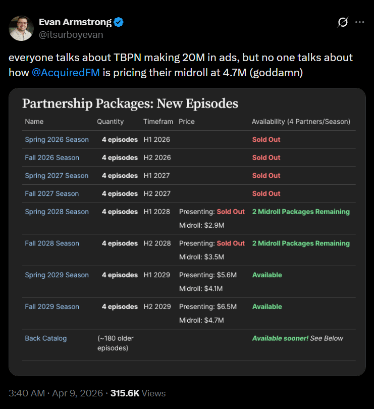This screenshot has width=374, height=409.
Task: Open the @AcquiredFM mention link
Action: pos(66,72)
